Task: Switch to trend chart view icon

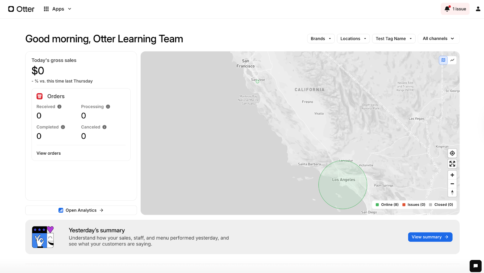Action: tap(452, 60)
